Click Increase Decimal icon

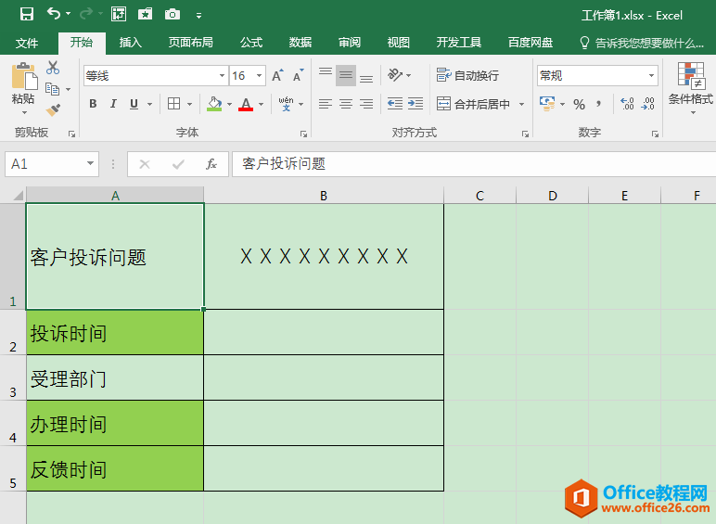coord(627,104)
